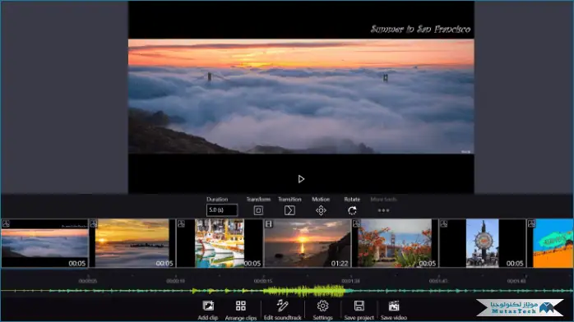The width and height of the screenshot is (574, 322).
Task: Click the 00:01:48 timeline marker
Action: pos(516,281)
